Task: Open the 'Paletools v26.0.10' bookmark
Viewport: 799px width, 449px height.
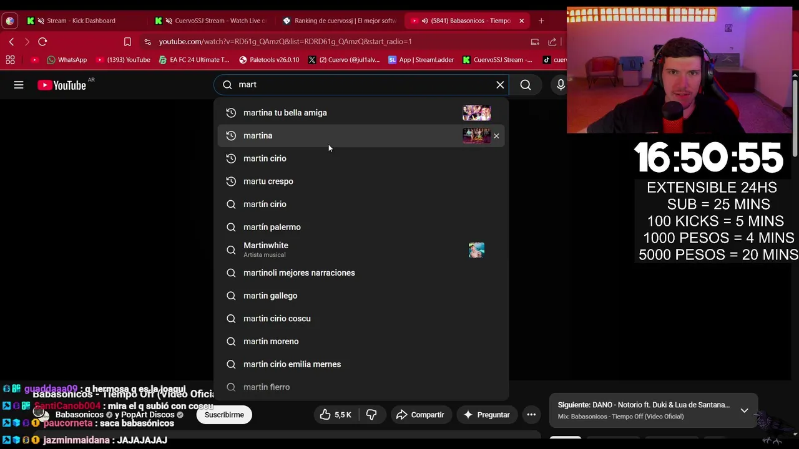Action: 269,60
